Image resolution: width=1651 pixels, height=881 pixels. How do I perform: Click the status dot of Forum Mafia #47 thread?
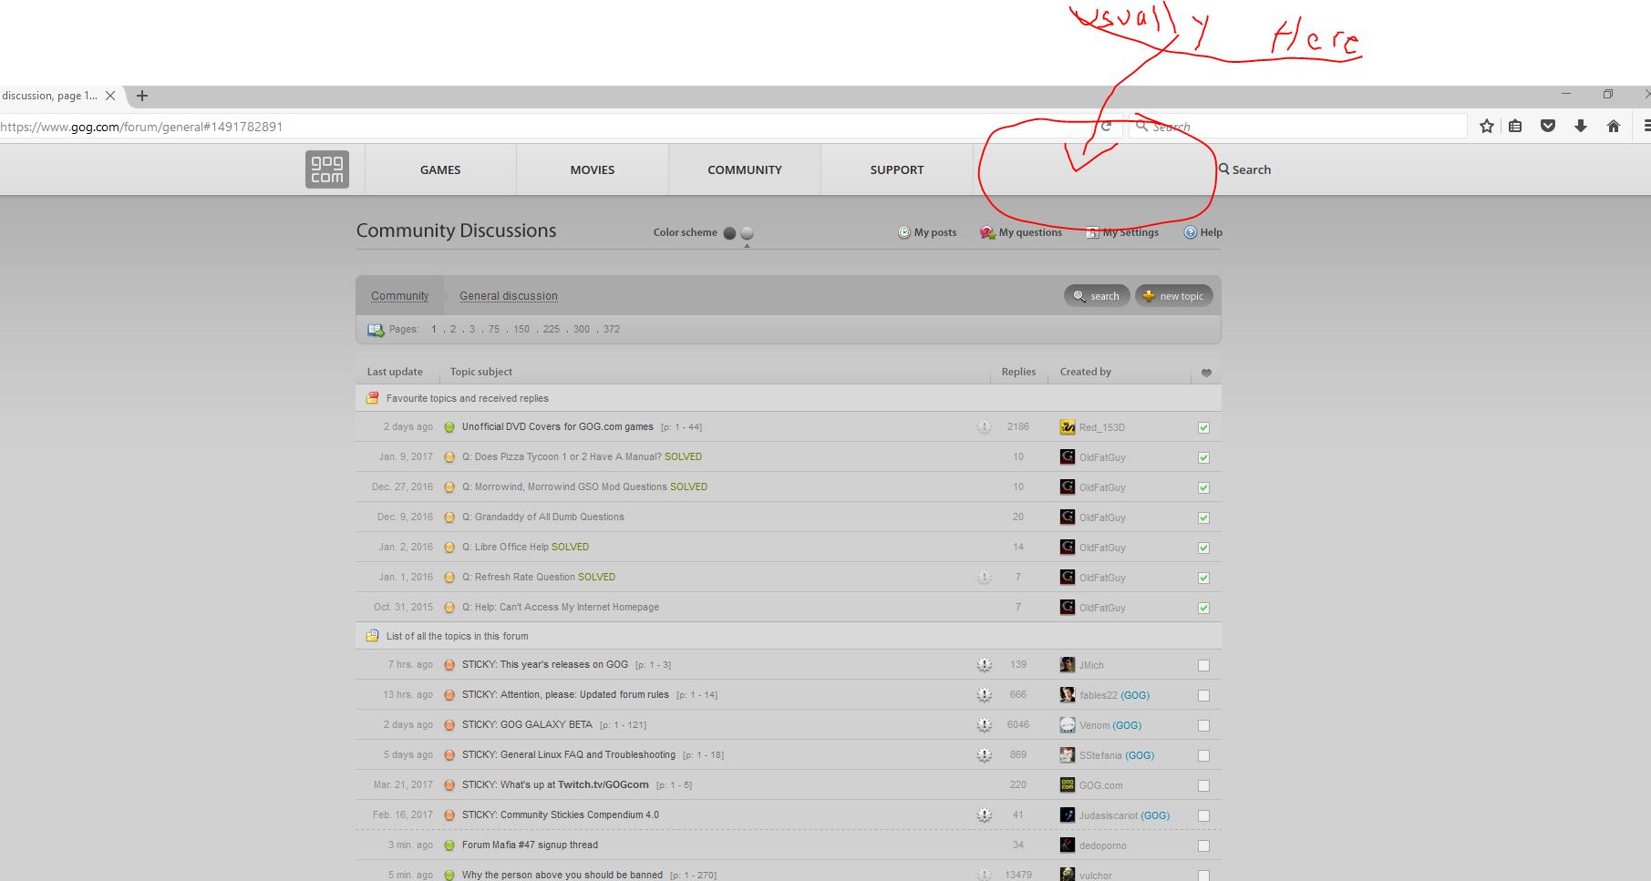tap(449, 845)
